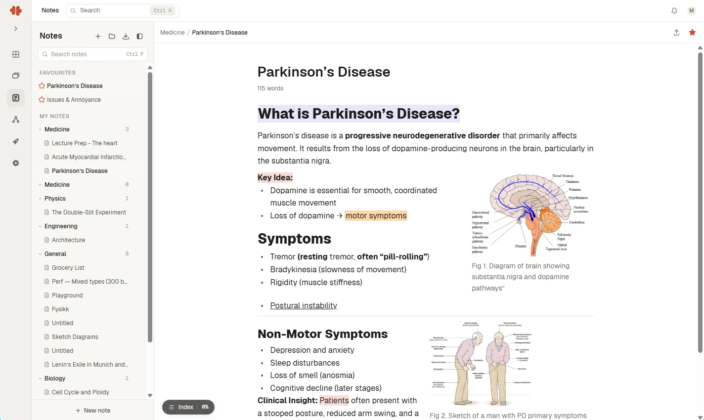704x420 pixels.
Task: Toggle the favourite star for this note
Action: (x=693, y=33)
